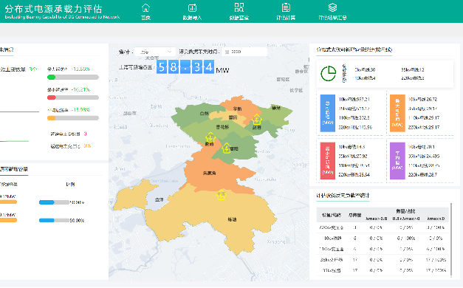Click the purple average value card
This screenshot has height=288, width=463.
(x=397, y=161)
